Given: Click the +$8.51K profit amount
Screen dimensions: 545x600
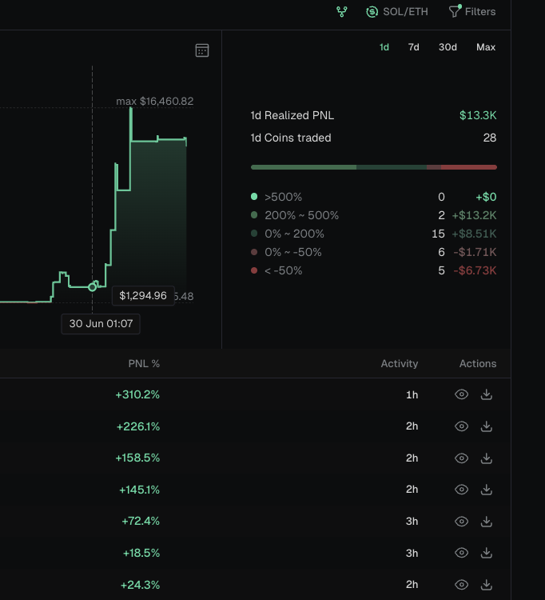Looking at the screenshot, I should tap(474, 234).
